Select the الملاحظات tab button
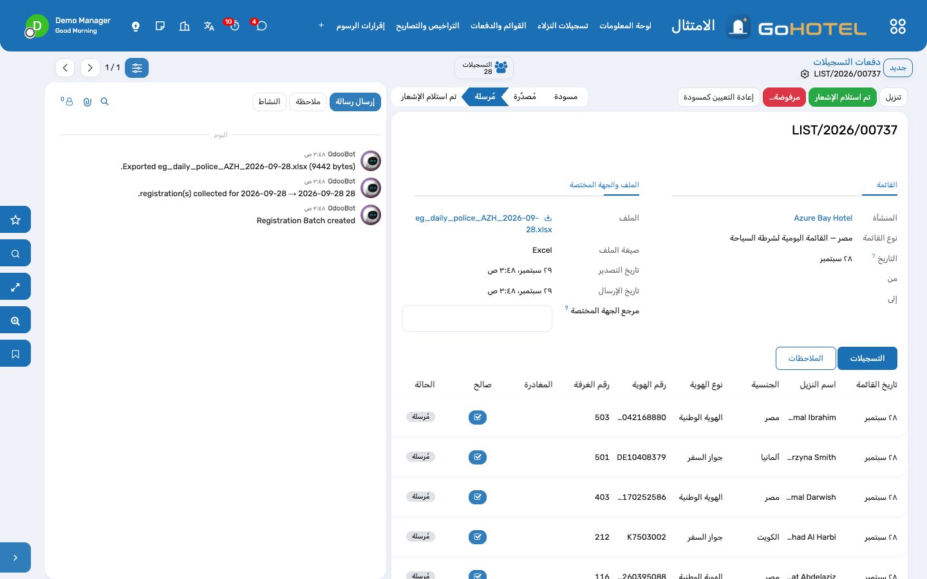927x579 pixels. [x=805, y=358]
